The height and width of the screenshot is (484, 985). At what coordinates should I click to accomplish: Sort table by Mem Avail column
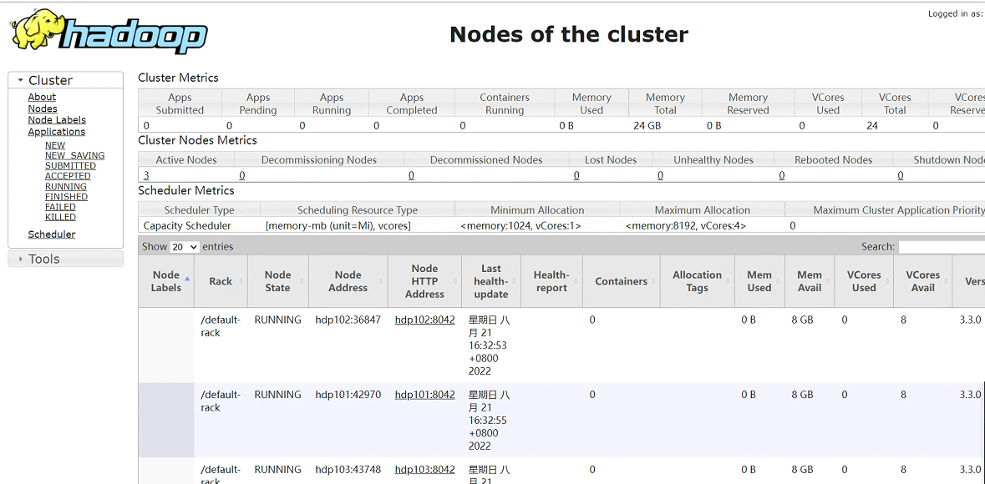[x=810, y=281]
